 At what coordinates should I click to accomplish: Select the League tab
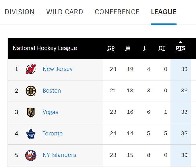pos(164,12)
